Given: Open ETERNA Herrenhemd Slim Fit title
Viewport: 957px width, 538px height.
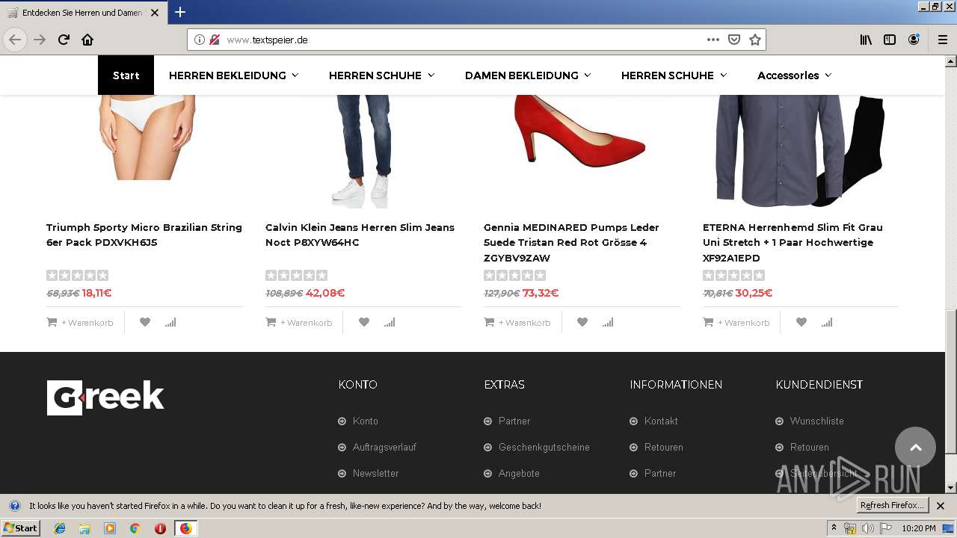Looking at the screenshot, I should click(793, 242).
